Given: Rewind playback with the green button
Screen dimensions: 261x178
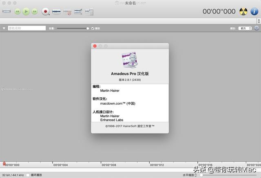Looking at the screenshot, I should (18, 11).
